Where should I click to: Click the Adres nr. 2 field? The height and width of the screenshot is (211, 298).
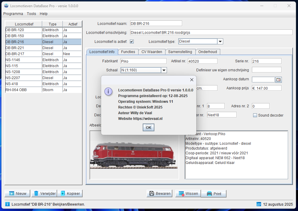point(261,106)
